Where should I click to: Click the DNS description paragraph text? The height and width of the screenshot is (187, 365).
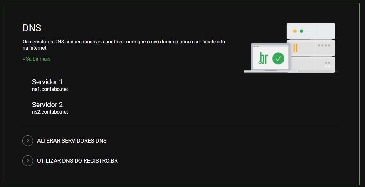(x=124, y=45)
